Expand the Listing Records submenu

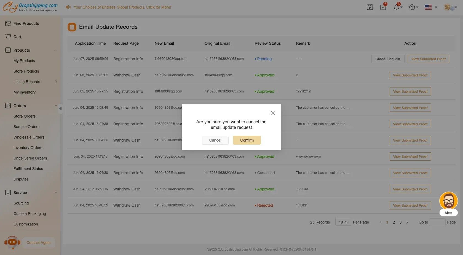tap(56, 82)
